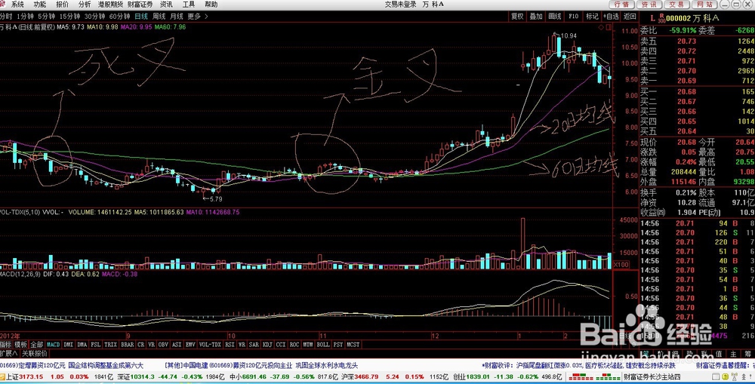Select the 模板 tab
The height and width of the screenshot is (384, 755).
(x=20, y=345)
